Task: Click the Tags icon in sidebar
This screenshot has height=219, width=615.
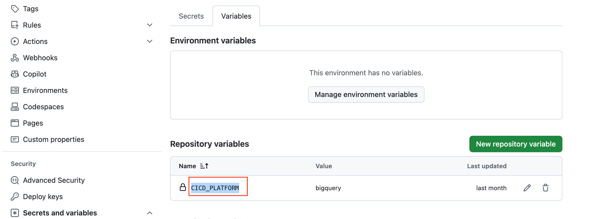Action: pos(15,9)
